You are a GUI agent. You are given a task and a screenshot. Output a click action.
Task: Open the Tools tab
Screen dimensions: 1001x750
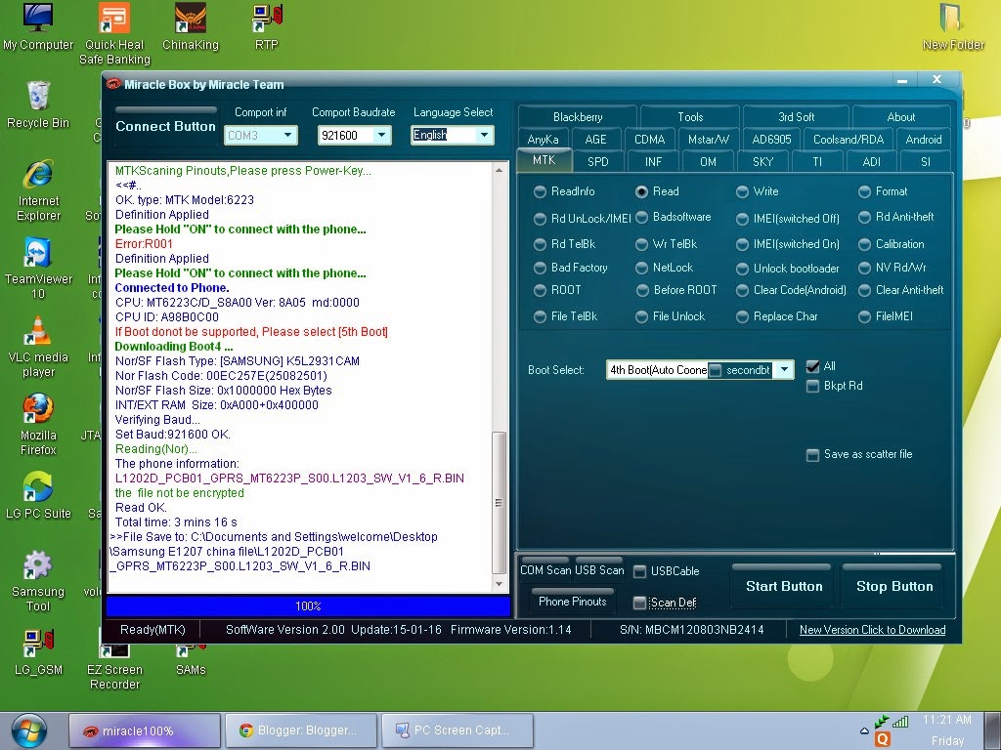point(690,117)
